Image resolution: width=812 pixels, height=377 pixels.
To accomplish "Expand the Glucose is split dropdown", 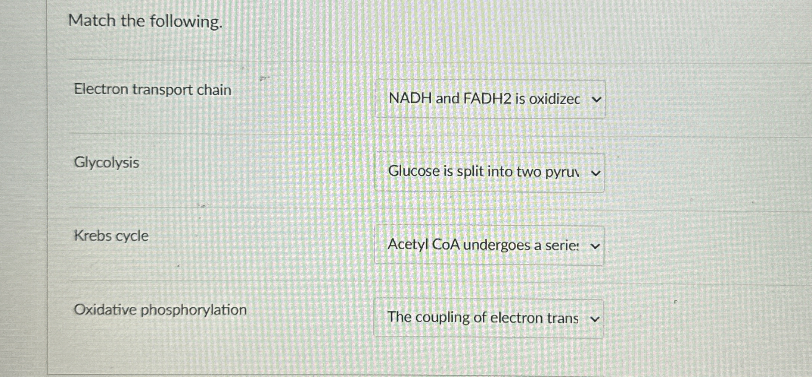I will (489, 172).
